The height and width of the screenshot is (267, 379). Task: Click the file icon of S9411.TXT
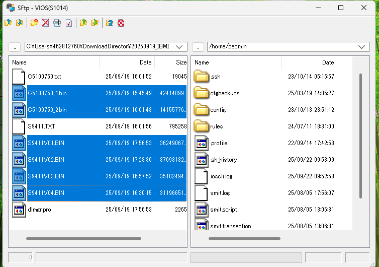point(19,126)
